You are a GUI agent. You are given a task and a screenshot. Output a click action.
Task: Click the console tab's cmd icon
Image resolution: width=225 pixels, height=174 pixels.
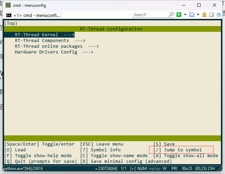pos(9,15)
